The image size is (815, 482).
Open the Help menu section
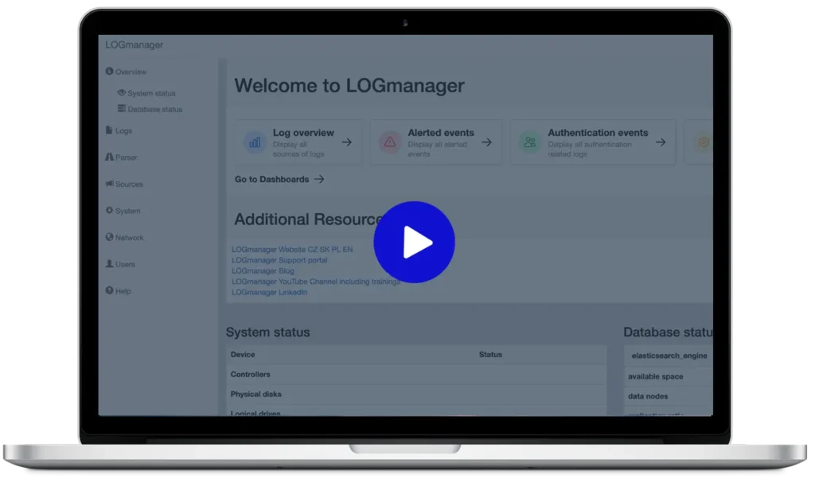[123, 291]
